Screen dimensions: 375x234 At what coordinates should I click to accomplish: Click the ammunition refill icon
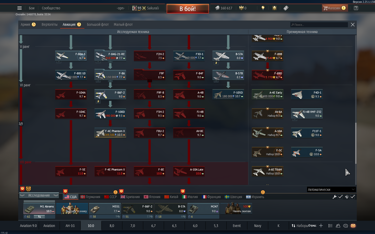pyautogui.click(x=347, y=197)
